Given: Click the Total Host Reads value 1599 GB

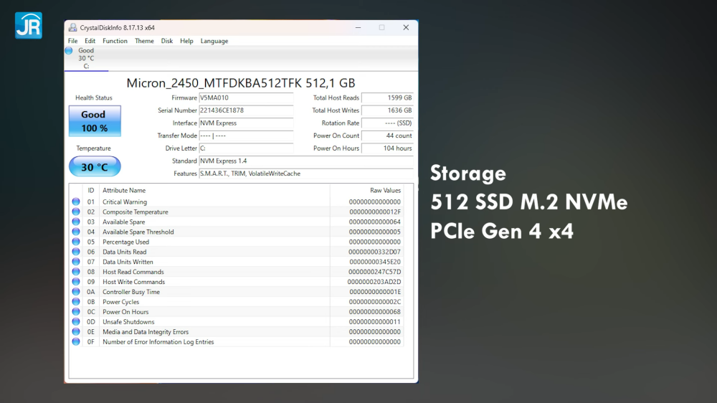Looking at the screenshot, I should pos(387,98).
